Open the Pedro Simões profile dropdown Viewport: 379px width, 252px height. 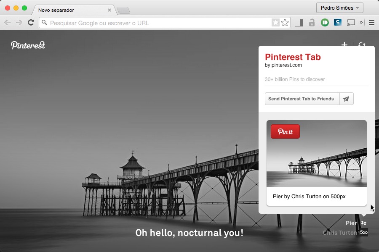[x=339, y=8]
